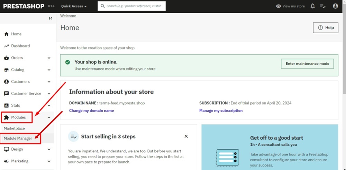Open the Quick Access dropdown
The width and height of the screenshot is (346, 170).
coord(74,6)
